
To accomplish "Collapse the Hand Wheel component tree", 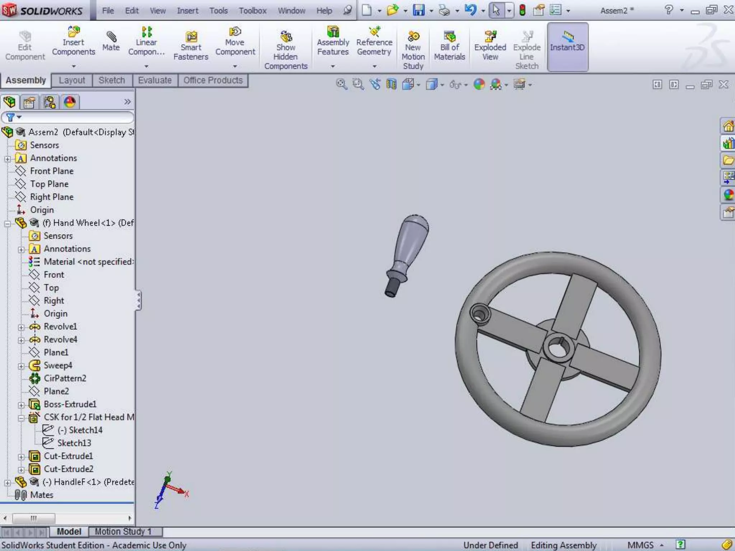I will (7, 224).
